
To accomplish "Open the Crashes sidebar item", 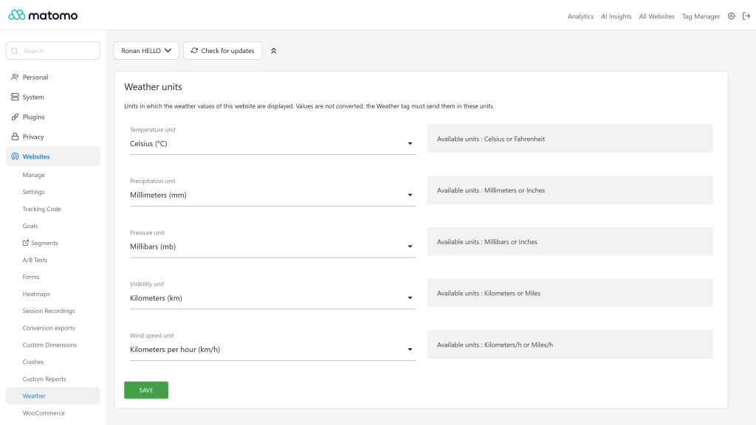I will click(x=33, y=362).
